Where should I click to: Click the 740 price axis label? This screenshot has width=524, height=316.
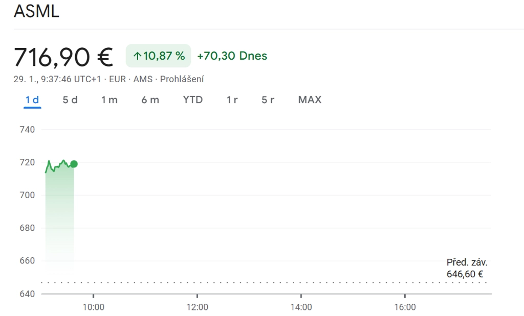(x=27, y=130)
